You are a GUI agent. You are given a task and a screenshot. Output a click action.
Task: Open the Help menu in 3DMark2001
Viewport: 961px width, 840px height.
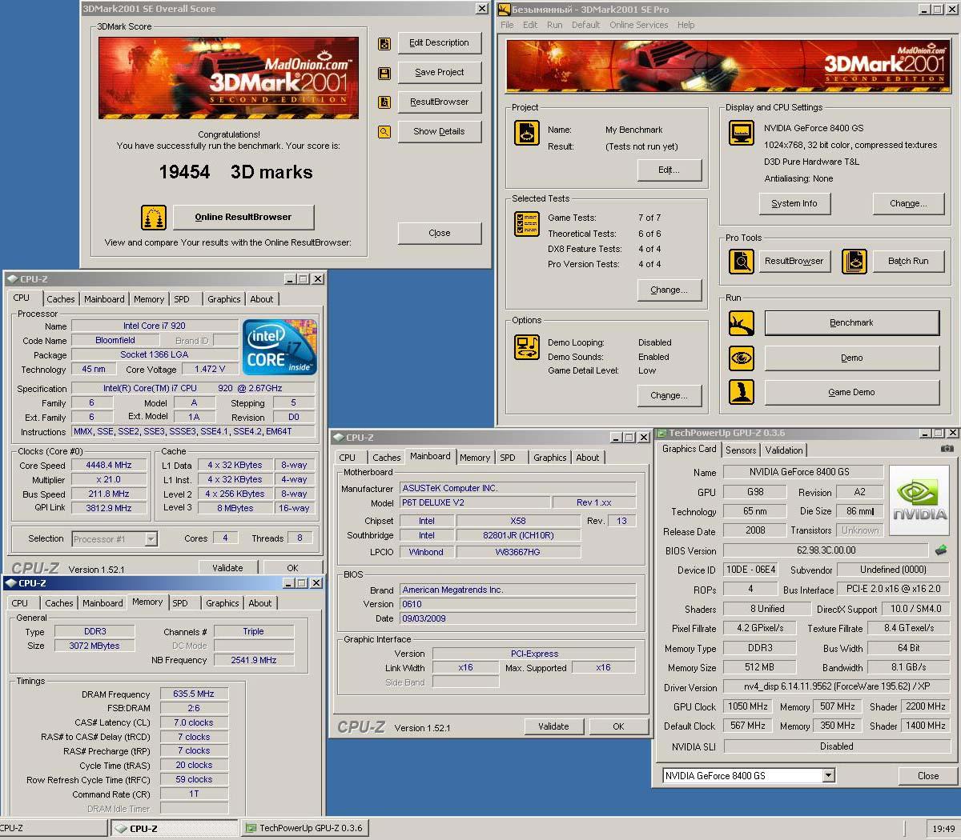686,25
